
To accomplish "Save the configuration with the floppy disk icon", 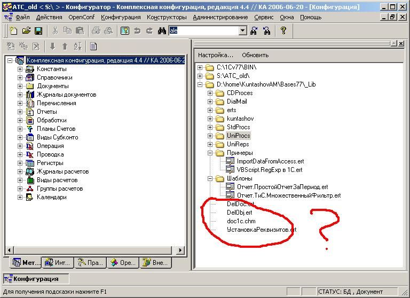I will click(x=36, y=31).
